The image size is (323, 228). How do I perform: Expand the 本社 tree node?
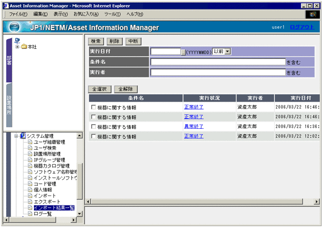click(17, 47)
